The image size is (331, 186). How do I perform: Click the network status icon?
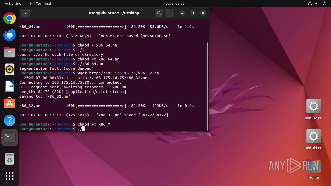(310, 3)
